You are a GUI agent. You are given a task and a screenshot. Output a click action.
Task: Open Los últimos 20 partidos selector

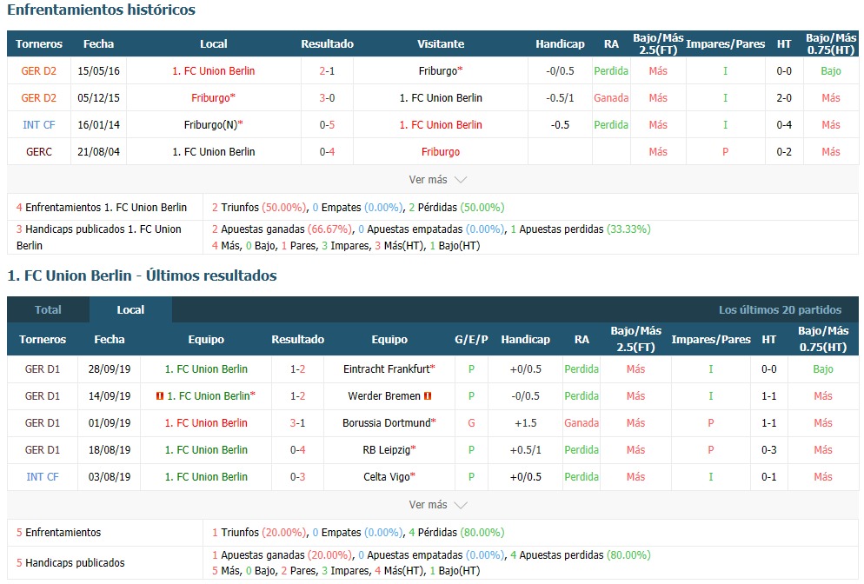(x=780, y=309)
